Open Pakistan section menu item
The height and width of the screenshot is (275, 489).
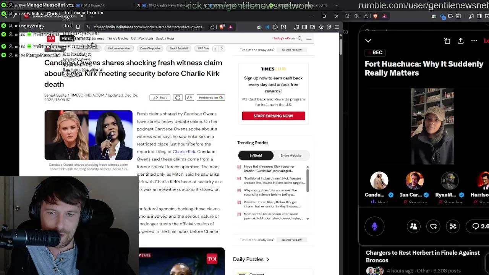coord(146,38)
